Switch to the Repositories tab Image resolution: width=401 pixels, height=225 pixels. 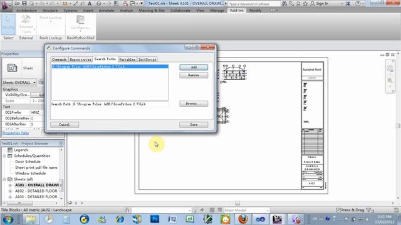coord(80,59)
